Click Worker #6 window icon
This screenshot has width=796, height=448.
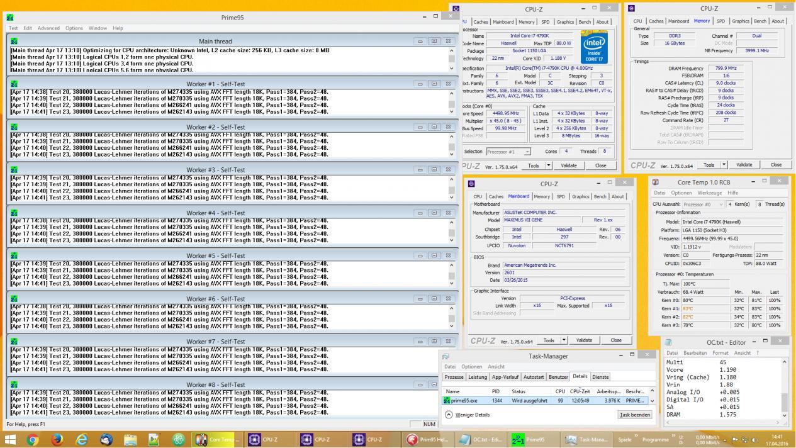14,299
